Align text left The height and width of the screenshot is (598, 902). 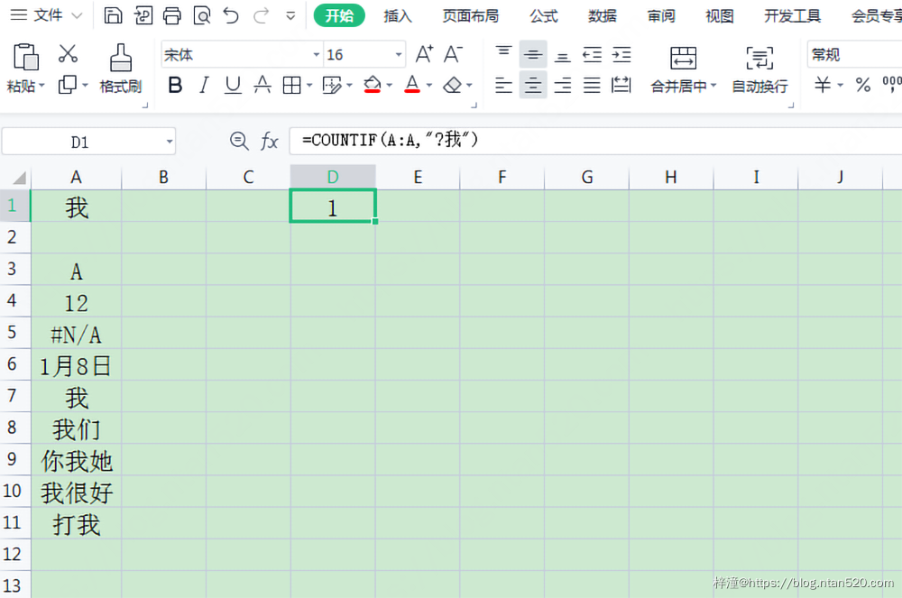(504, 85)
